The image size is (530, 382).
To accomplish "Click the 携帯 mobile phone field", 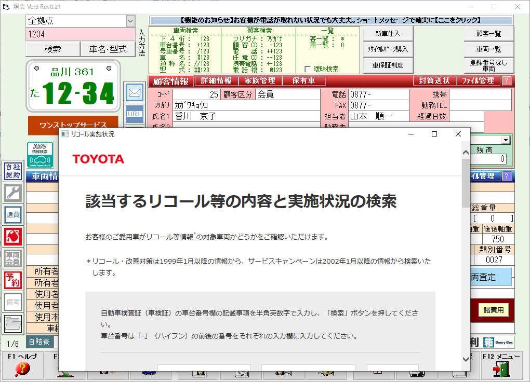I will tap(480, 94).
